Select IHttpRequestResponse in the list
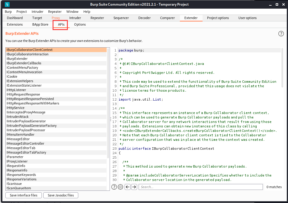The width and height of the screenshot is (288, 203). click(x=56, y=94)
